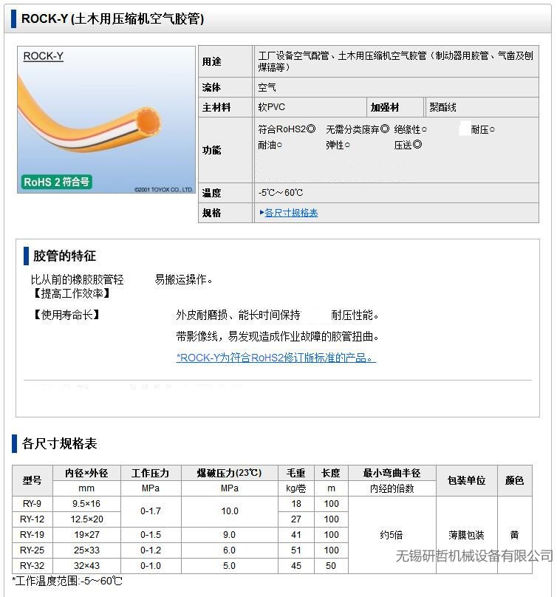Image resolution: width=557 pixels, height=597 pixels.
Task: Click the 最小弯曲半径 column header
Action: click(x=392, y=473)
